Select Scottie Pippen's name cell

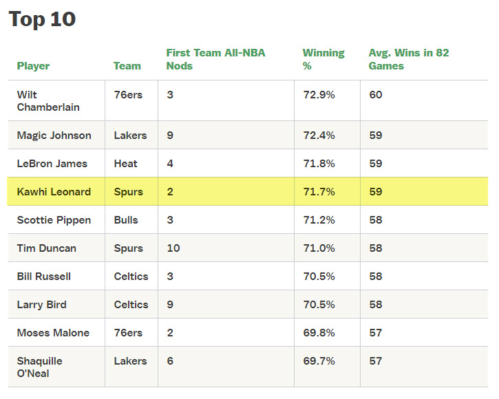(x=53, y=220)
